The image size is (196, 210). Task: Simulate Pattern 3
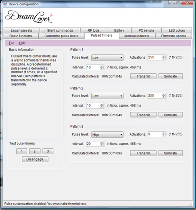(x=171, y=153)
